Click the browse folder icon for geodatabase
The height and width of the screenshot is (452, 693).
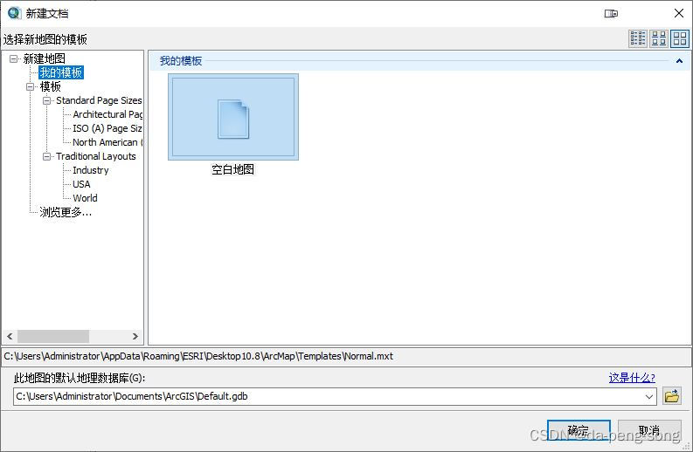click(x=672, y=396)
